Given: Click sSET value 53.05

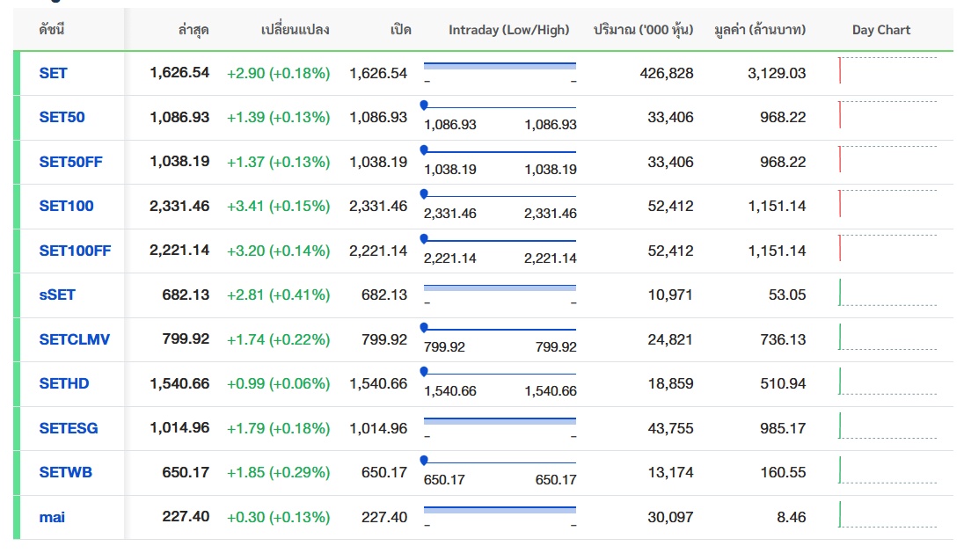Looking at the screenshot, I should point(787,295).
